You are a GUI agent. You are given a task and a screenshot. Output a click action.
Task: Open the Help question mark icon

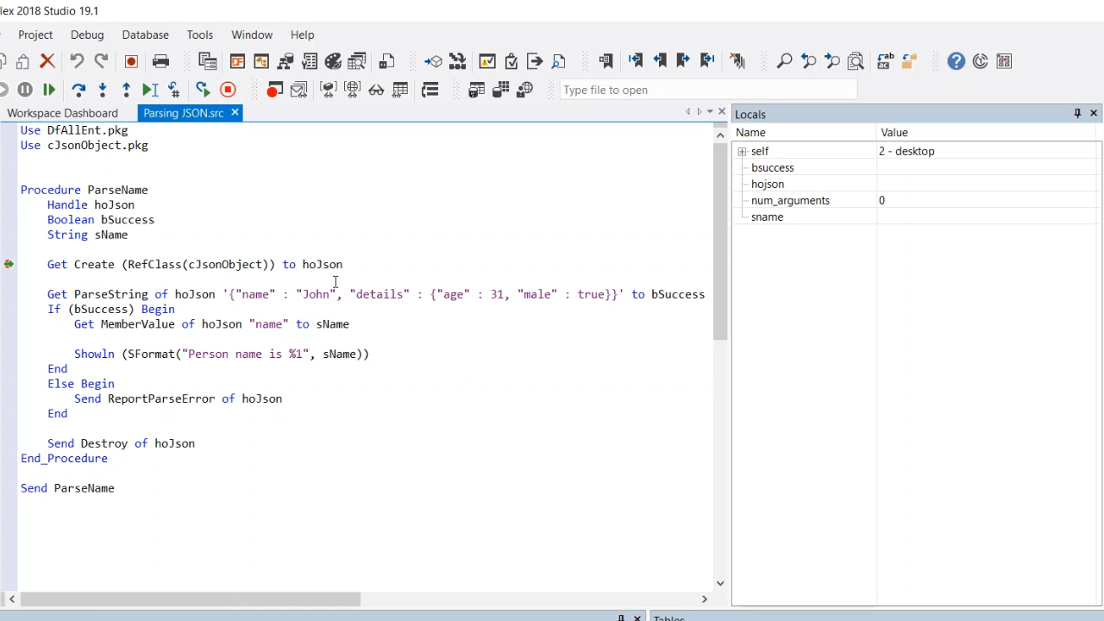pos(956,61)
